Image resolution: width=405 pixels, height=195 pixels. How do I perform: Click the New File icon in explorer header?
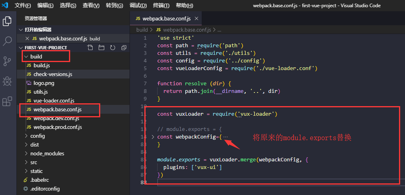click(x=90, y=48)
